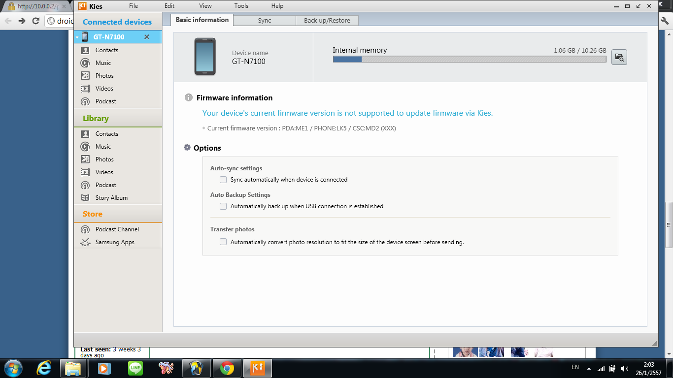
Task: Enable automatic backup on USB connection
Action: click(223, 206)
